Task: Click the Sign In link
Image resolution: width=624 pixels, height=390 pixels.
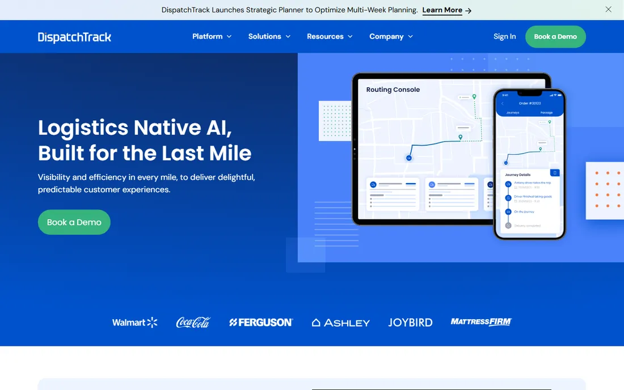Action: click(505, 37)
